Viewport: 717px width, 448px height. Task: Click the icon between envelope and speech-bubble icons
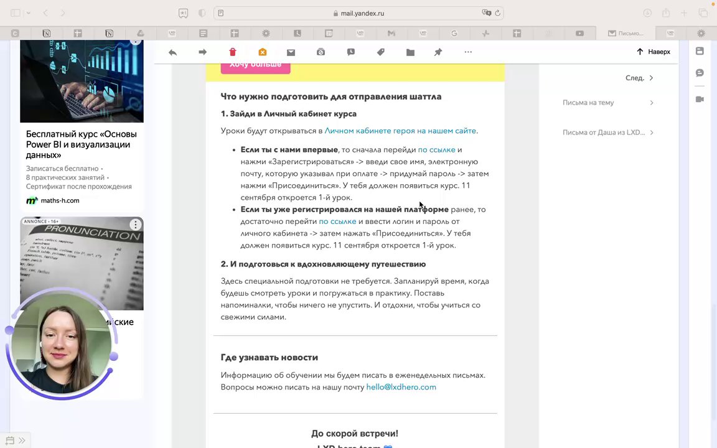coord(321,52)
